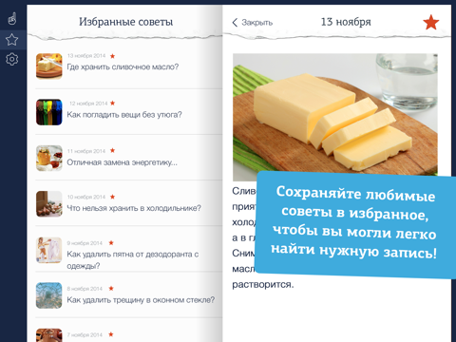Click the Закрыть back button
Viewport: 456px width, 342px height.
pyautogui.click(x=253, y=23)
